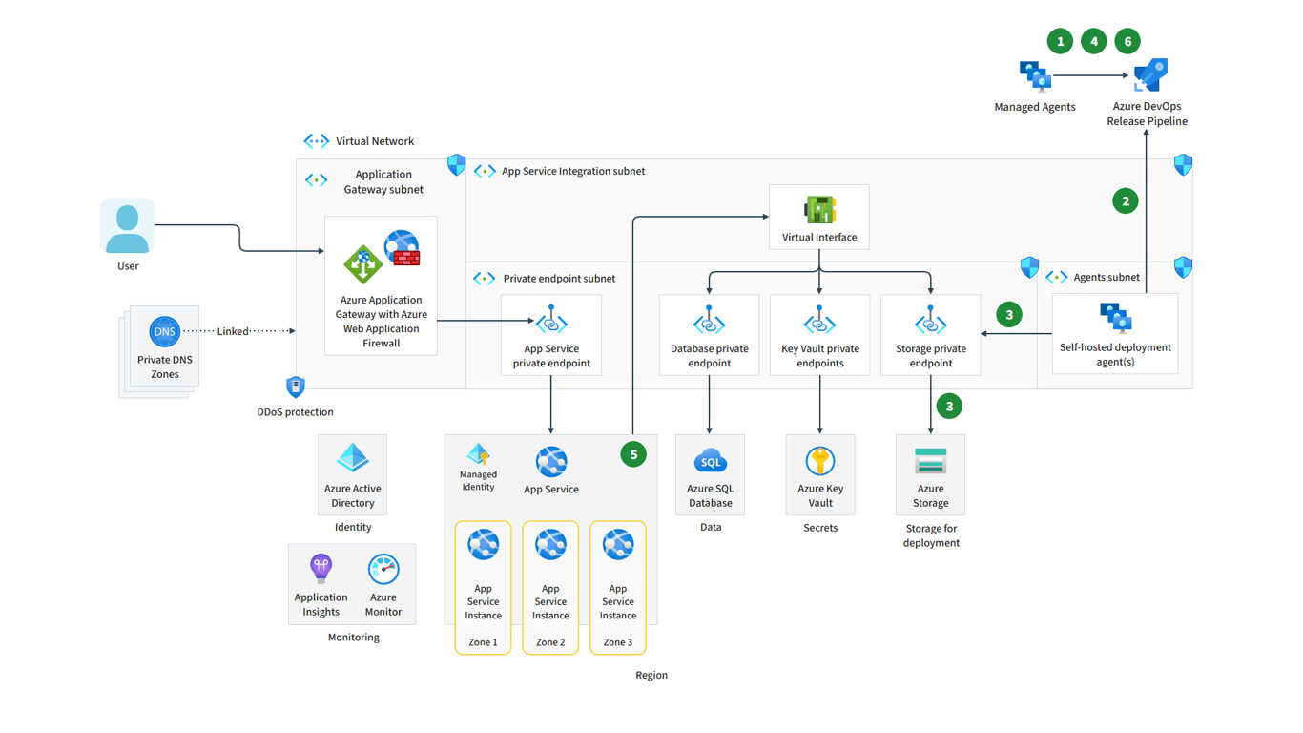The height and width of the screenshot is (733, 1303).
Task: Select the Managed Agents icon
Action: (1035, 76)
